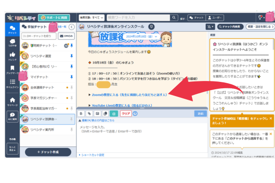275x183 pixels.
Task: Dismiss the orange 概要欄 notice with X
Action: click(x=270, y=118)
